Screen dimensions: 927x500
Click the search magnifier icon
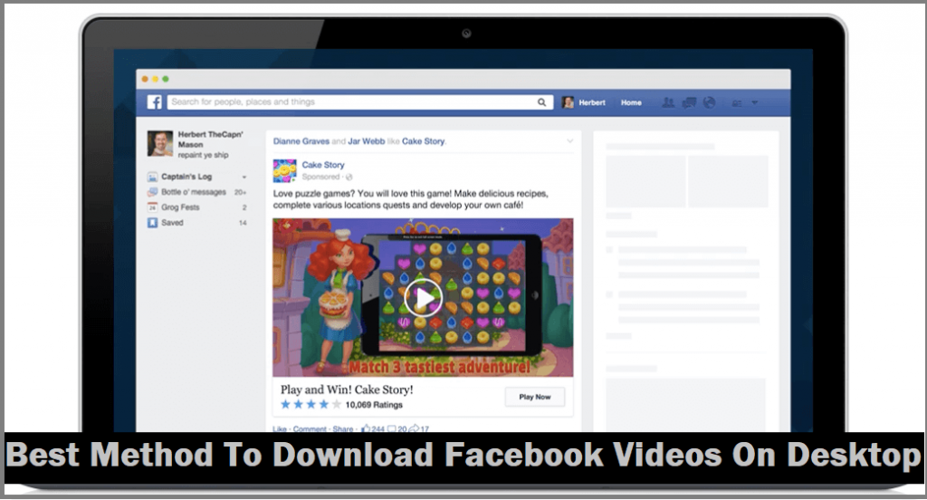pos(543,102)
